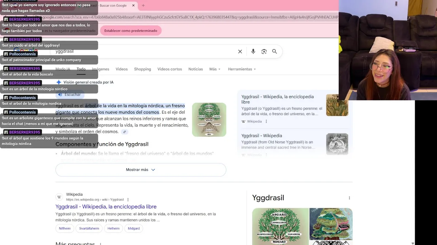Click the streamer webcam overlay
The width and height of the screenshot is (437, 245).
388,50
